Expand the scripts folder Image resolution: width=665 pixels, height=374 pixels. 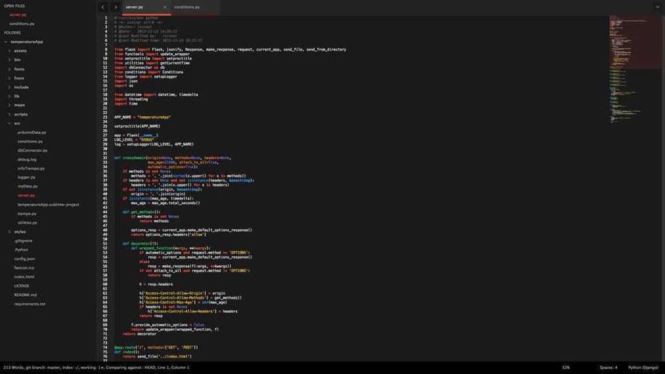9,114
